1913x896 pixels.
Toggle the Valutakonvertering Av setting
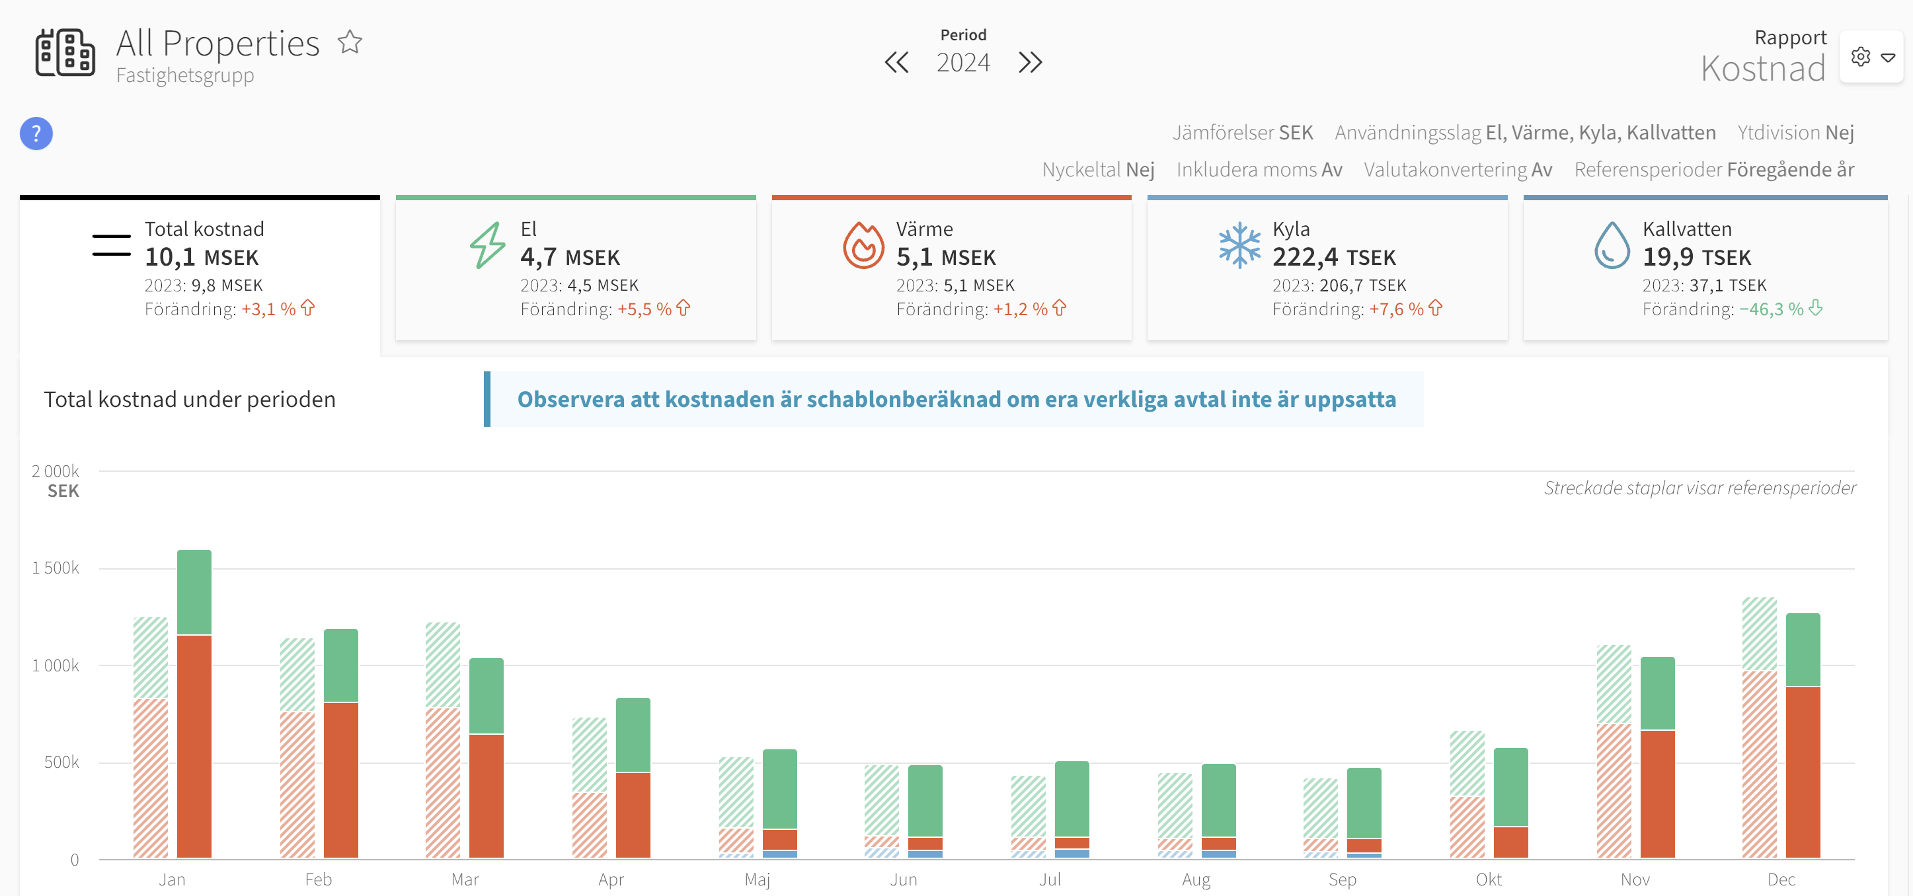(x=1458, y=170)
